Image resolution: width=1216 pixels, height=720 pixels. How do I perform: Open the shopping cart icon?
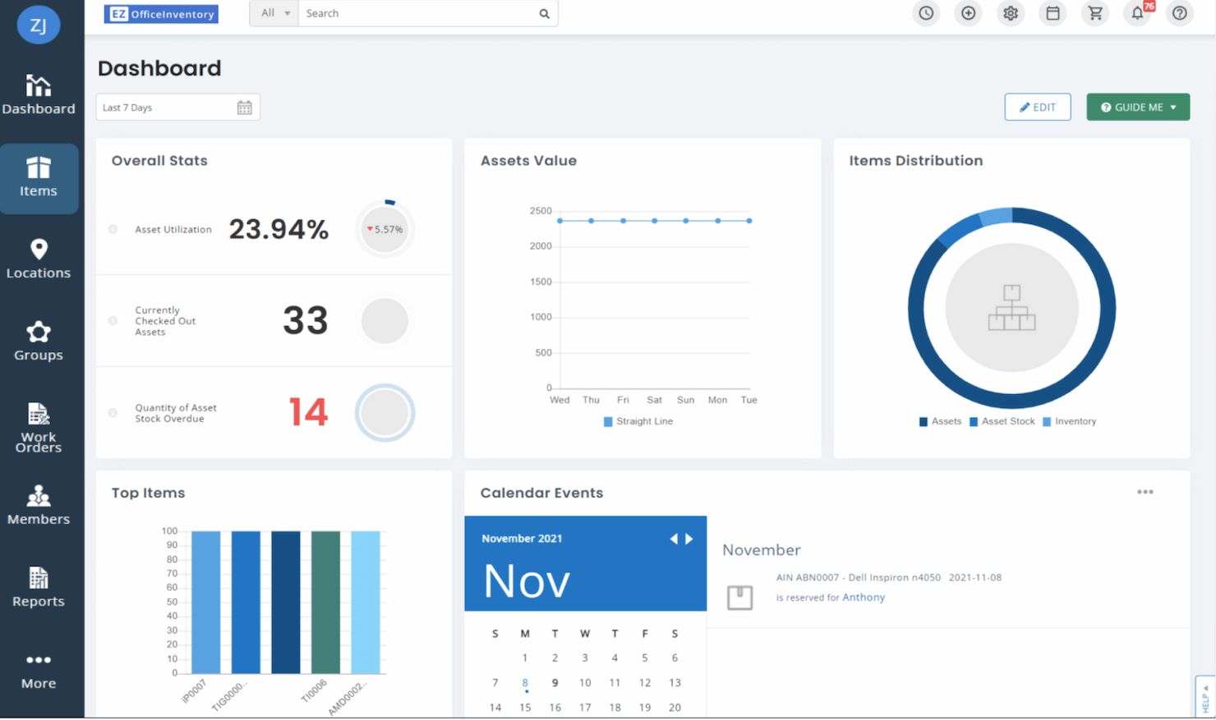1094,13
